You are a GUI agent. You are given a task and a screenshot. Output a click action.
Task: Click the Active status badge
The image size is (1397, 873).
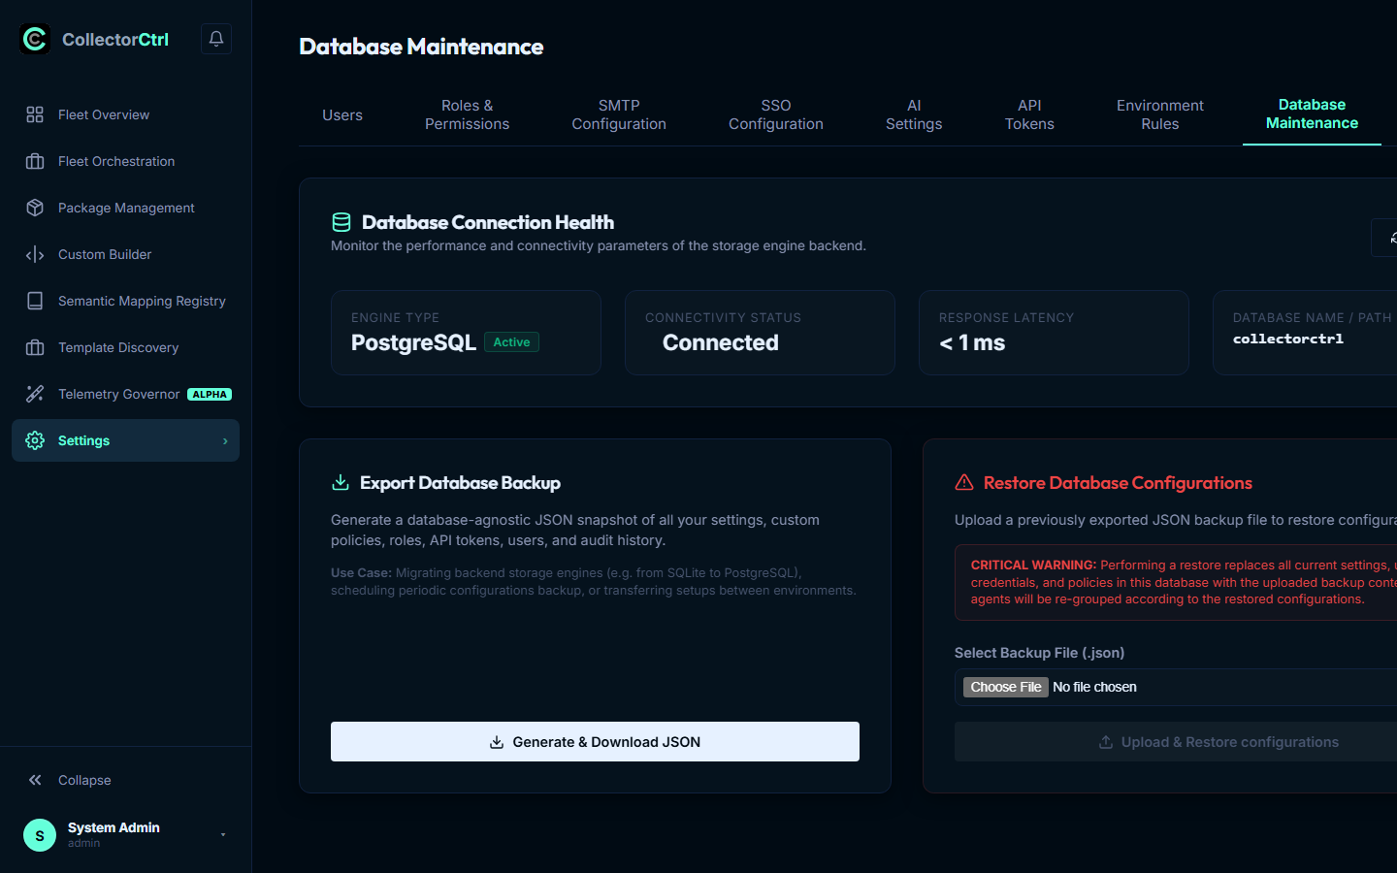point(511,342)
